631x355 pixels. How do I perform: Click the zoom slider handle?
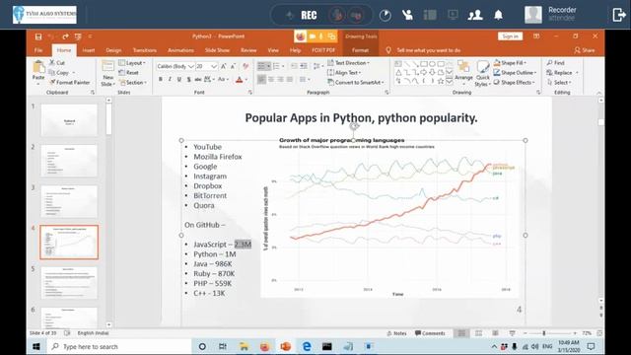tap(544, 333)
